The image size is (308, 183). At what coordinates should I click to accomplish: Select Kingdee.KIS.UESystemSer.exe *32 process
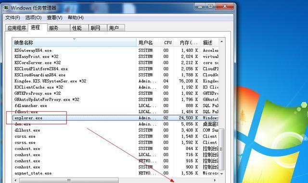pos(115,81)
